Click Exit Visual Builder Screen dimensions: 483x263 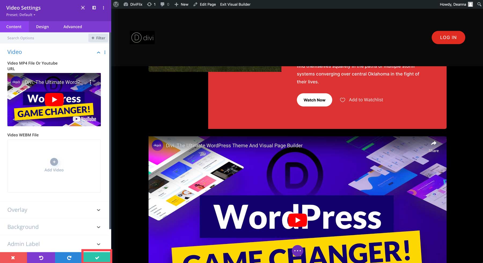[x=235, y=4]
